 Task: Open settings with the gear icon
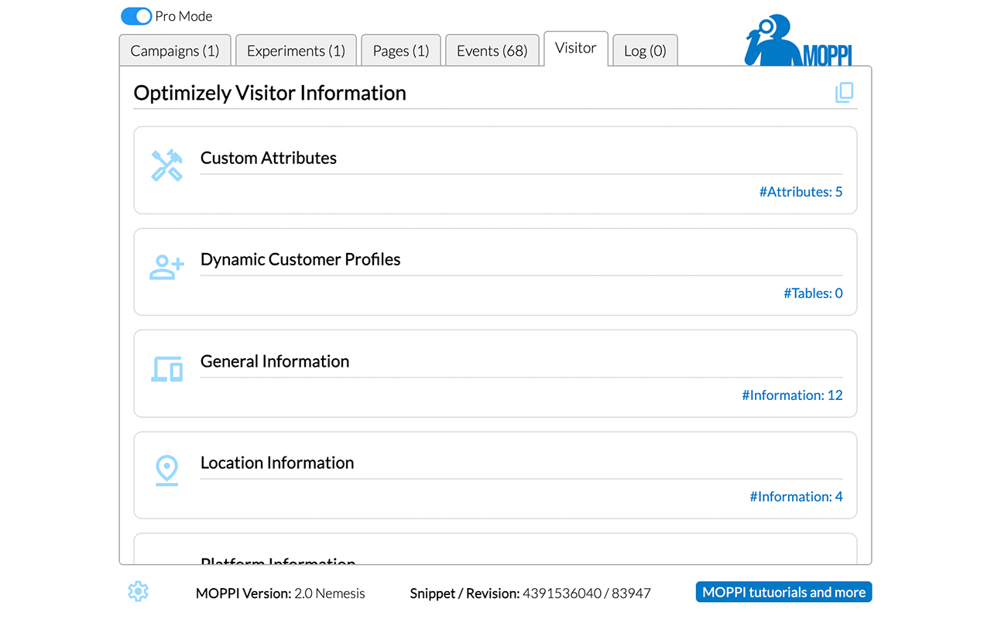point(138,592)
